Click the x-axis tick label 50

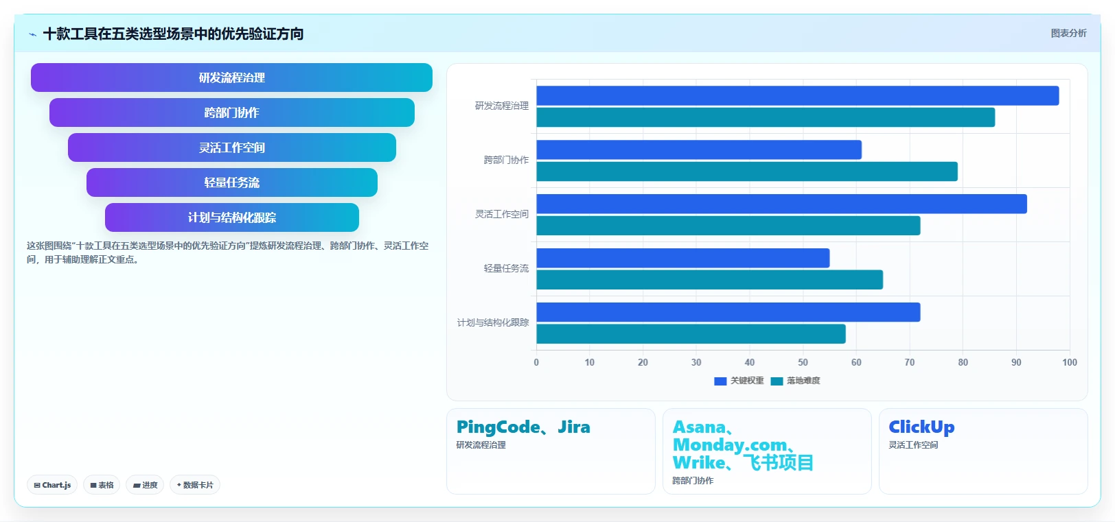(803, 362)
